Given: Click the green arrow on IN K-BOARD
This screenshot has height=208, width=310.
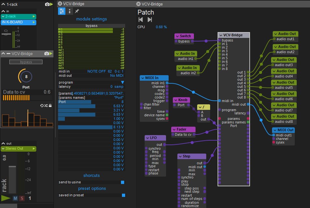Looking at the screenshot, I should [x=34, y=22].
